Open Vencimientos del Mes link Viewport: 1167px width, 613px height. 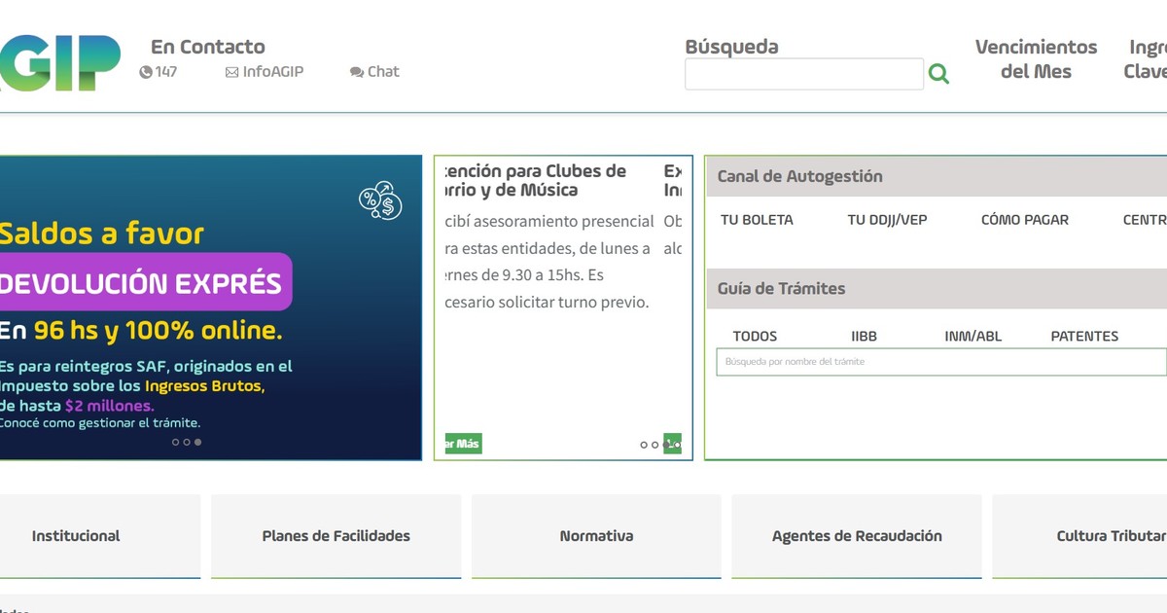pos(1036,59)
